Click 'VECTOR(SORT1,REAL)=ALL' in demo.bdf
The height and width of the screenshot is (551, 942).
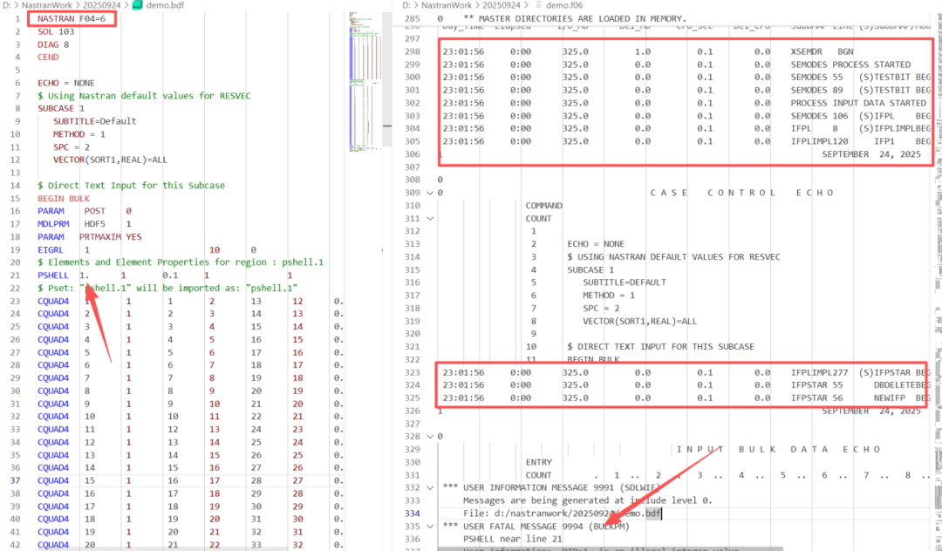tap(111, 160)
